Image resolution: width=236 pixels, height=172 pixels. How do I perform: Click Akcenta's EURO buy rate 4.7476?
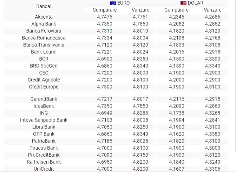pos(105,17)
